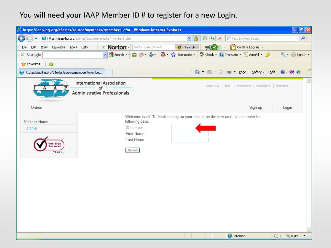Click the Stop loading red X icon

(220, 38)
